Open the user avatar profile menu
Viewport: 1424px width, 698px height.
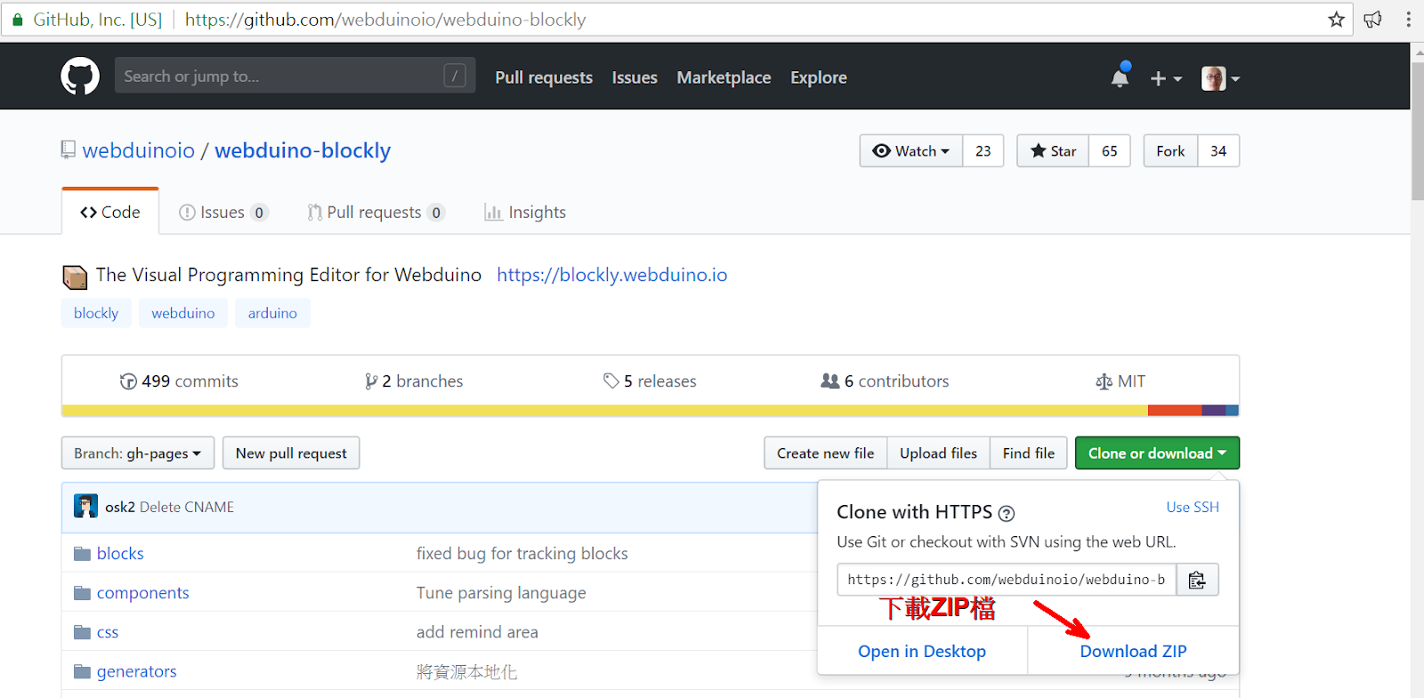click(x=1220, y=78)
